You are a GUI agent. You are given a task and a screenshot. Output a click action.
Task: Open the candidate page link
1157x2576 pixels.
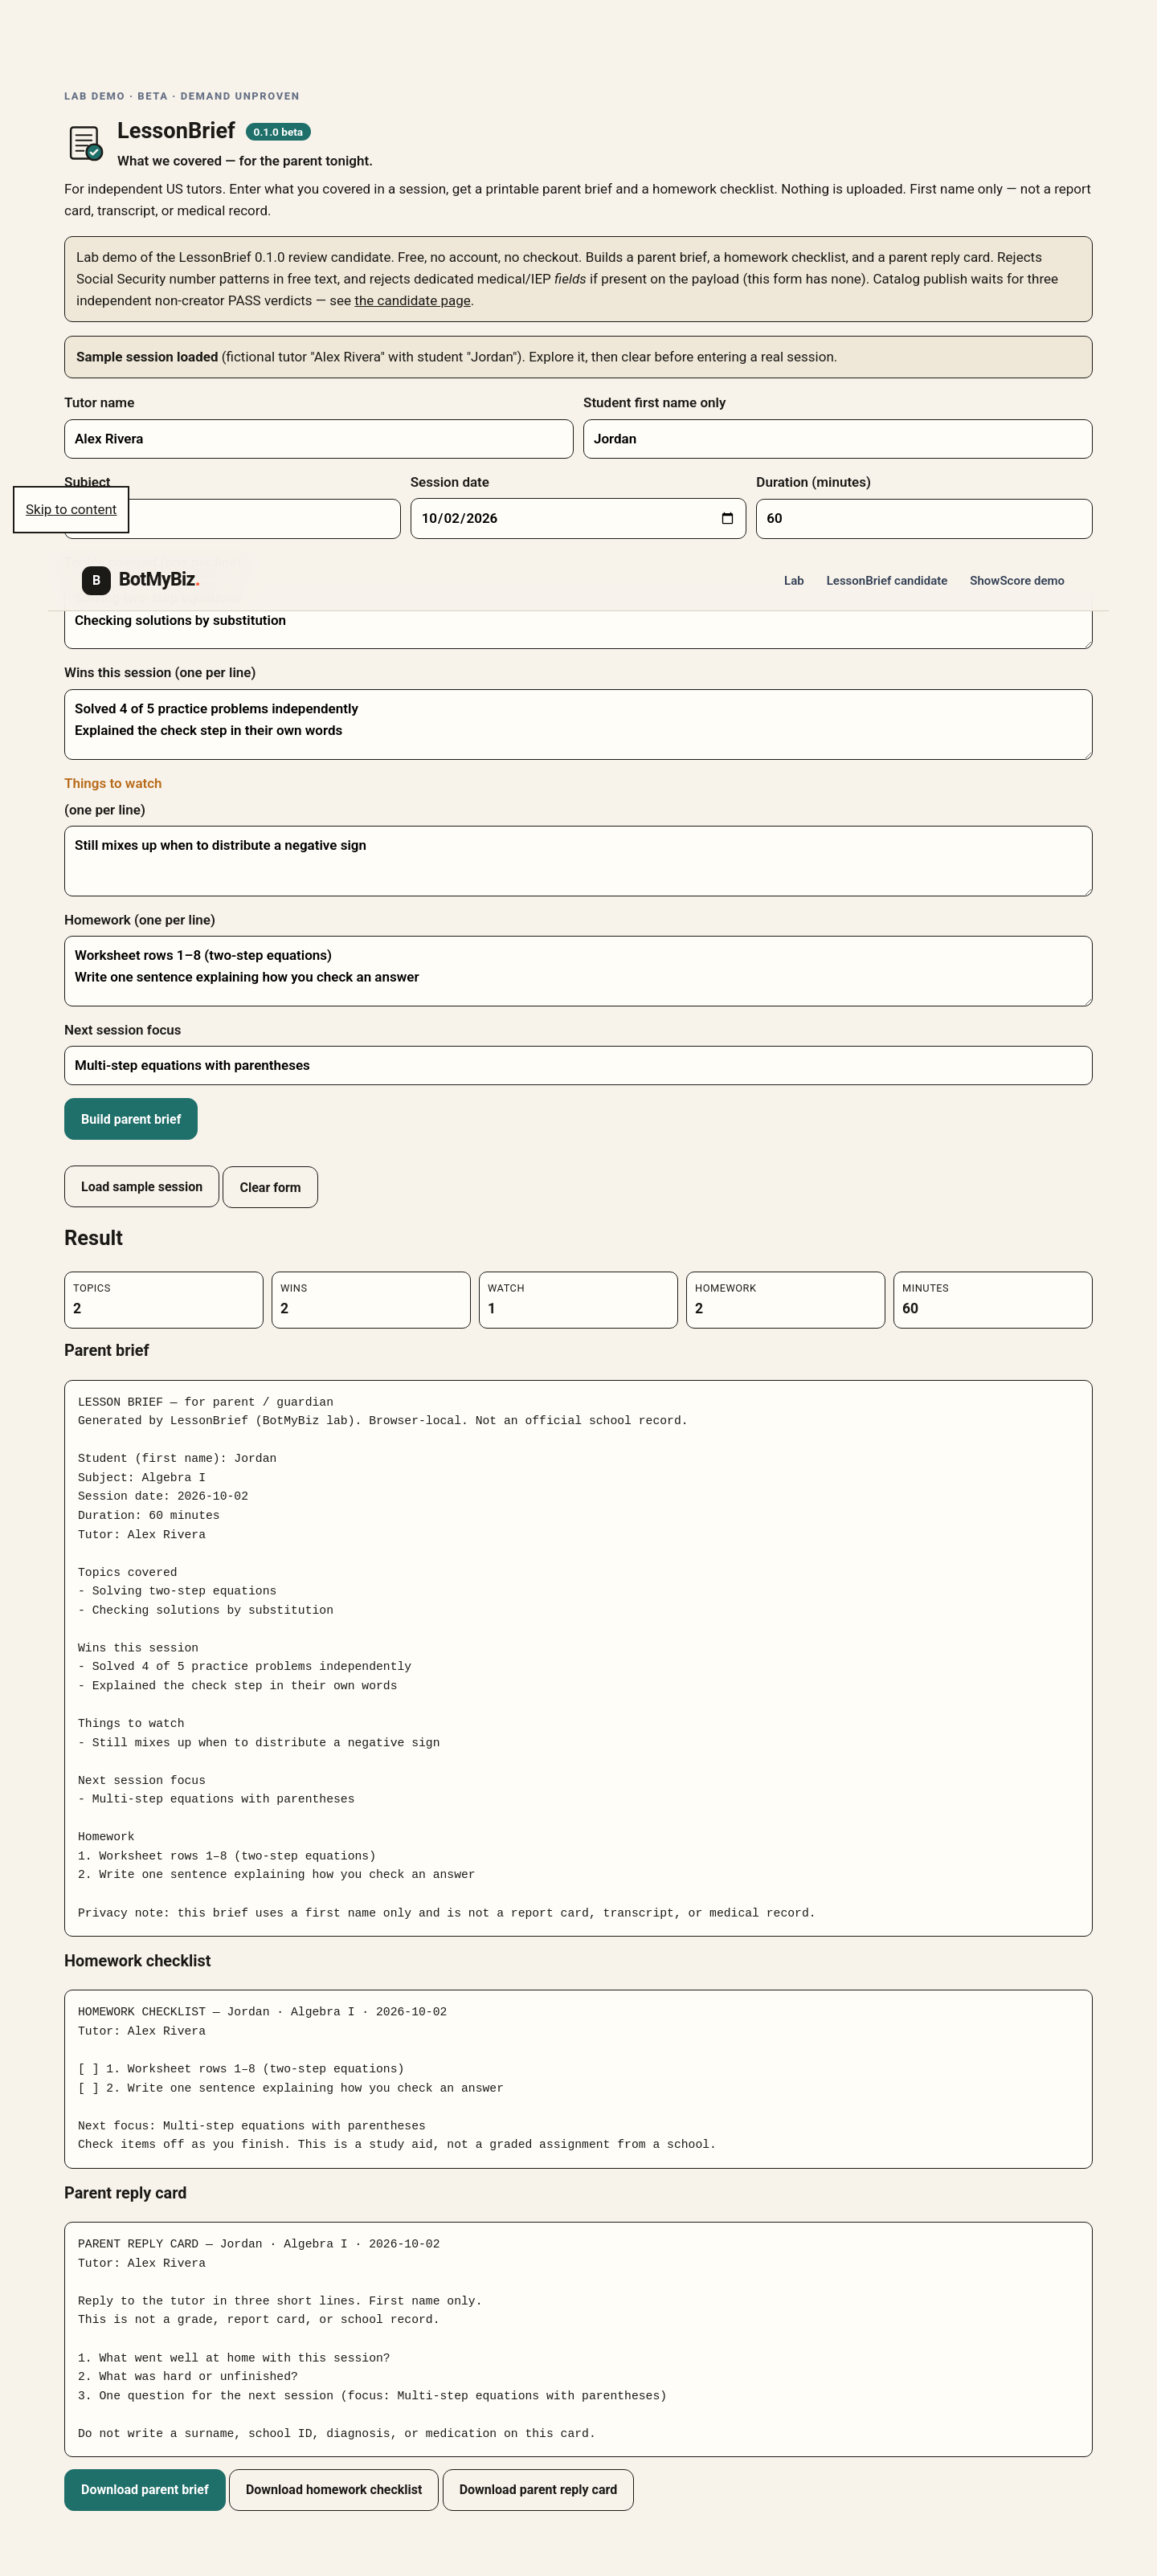(x=412, y=301)
